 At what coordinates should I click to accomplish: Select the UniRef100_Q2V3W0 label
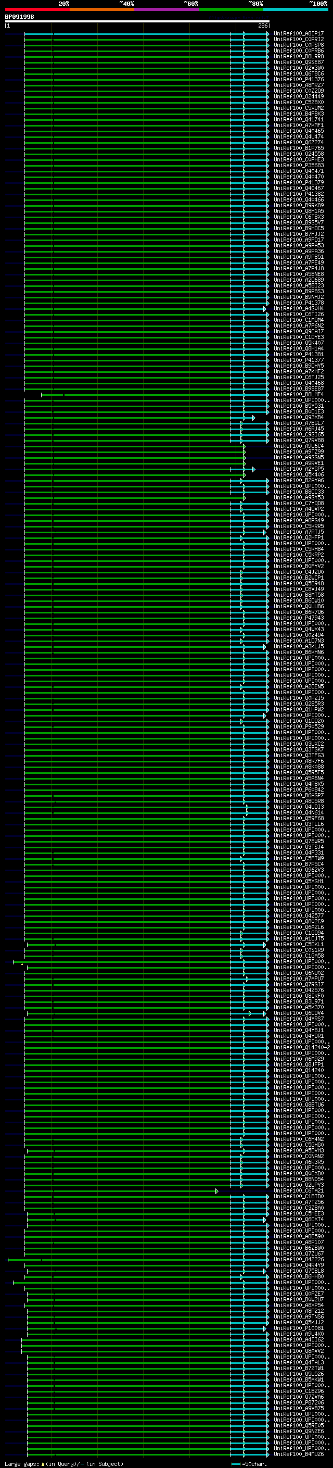(x=298, y=68)
